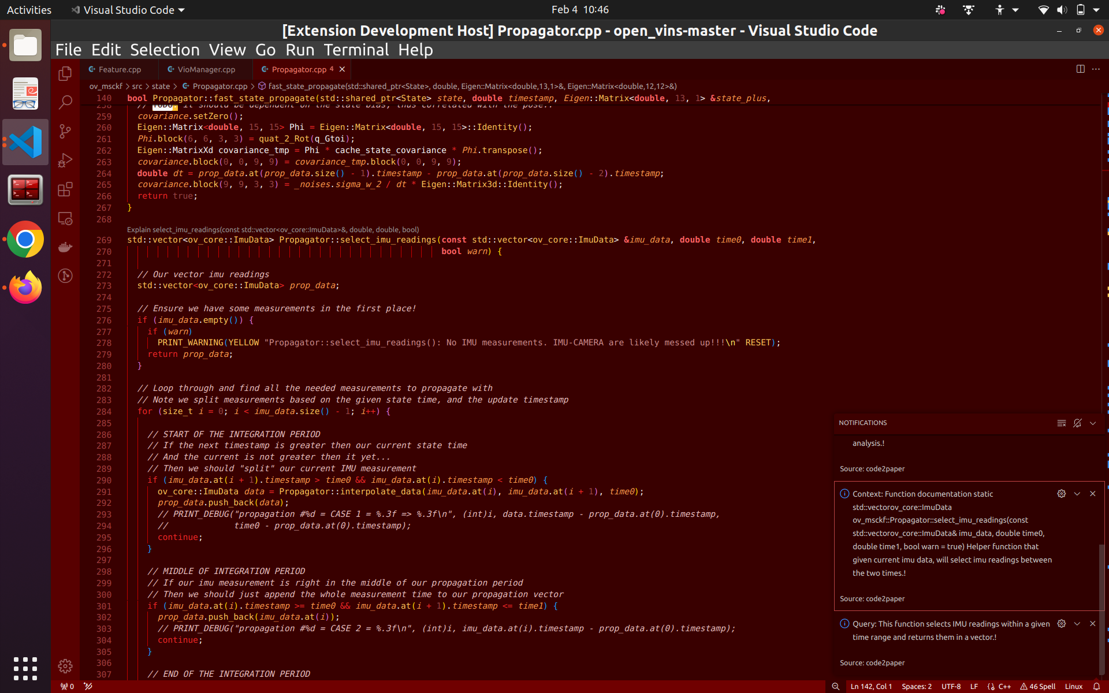
Task: Open Run and Debug view
Action: 65,161
